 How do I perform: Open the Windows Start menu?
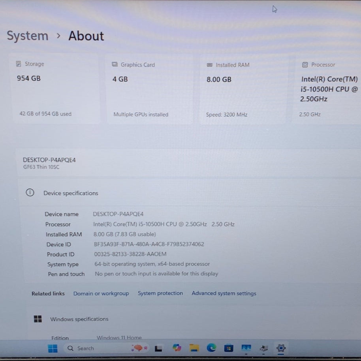[53, 348]
